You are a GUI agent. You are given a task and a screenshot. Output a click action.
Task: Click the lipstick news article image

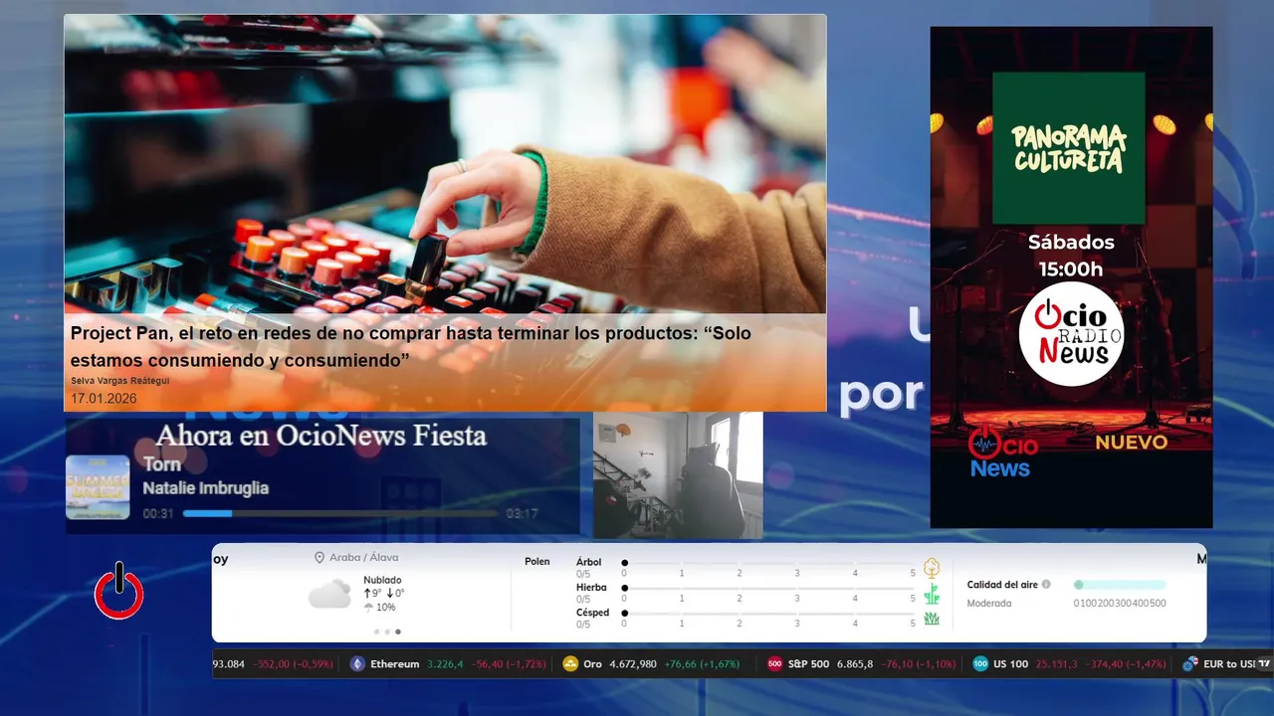445,164
